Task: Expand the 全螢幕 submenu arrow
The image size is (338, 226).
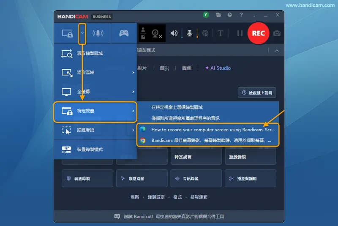Action: click(133, 92)
